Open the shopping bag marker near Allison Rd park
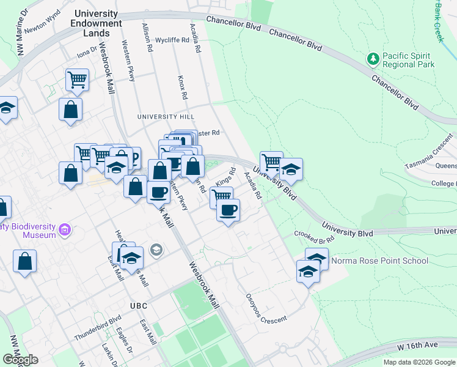The height and width of the screenshot is (367, 457). point(192,166)
